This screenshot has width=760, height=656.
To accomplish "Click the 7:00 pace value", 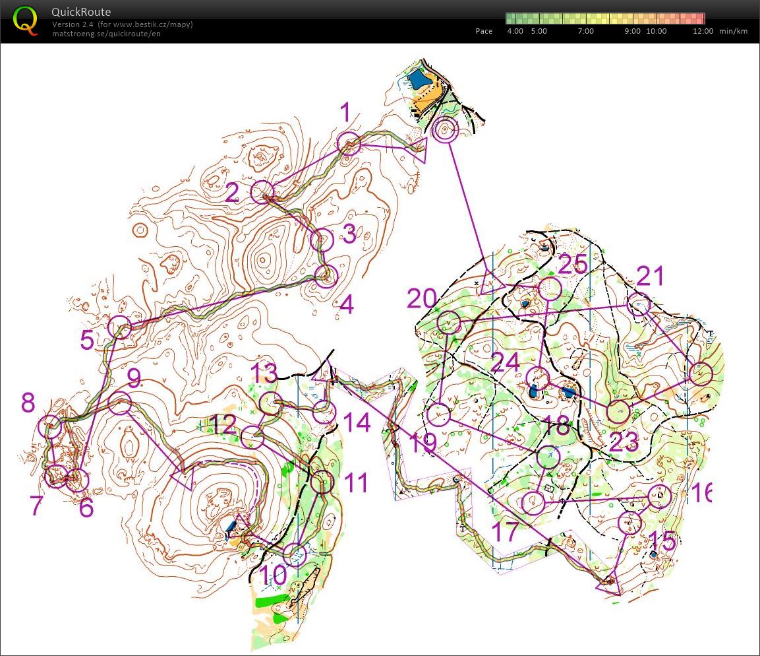I will coord(585,31).
